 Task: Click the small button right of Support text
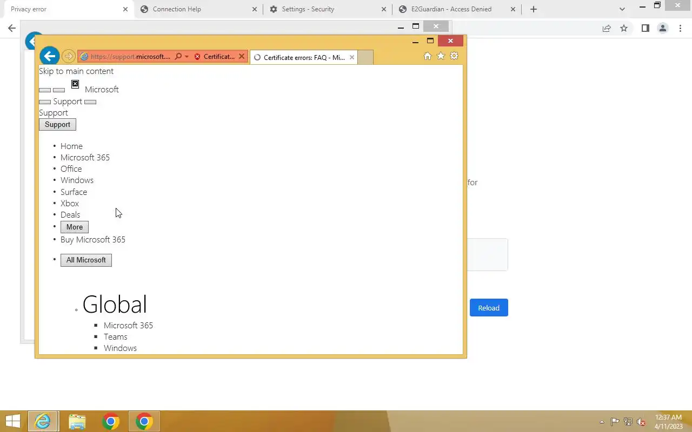(90, 102)
